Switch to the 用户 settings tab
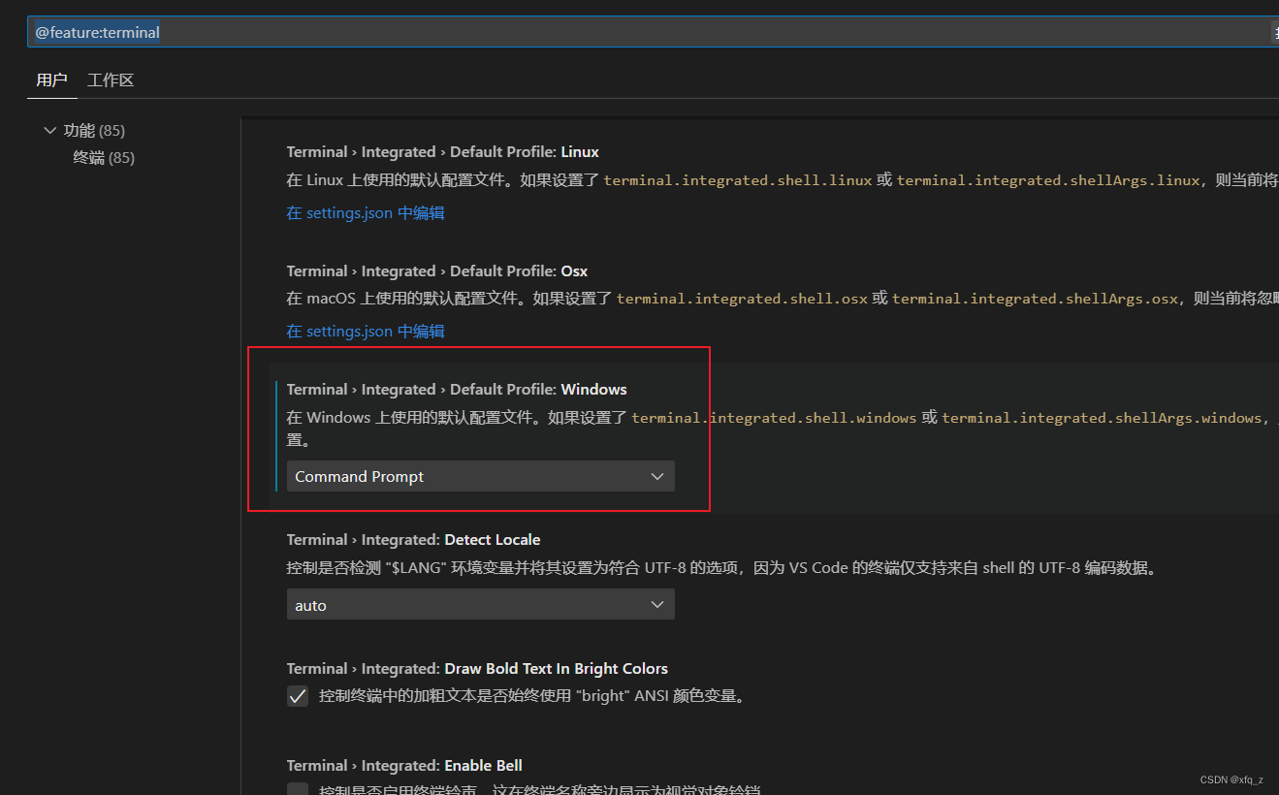This screenshot has height=795, width=1279. click(51, 80)
